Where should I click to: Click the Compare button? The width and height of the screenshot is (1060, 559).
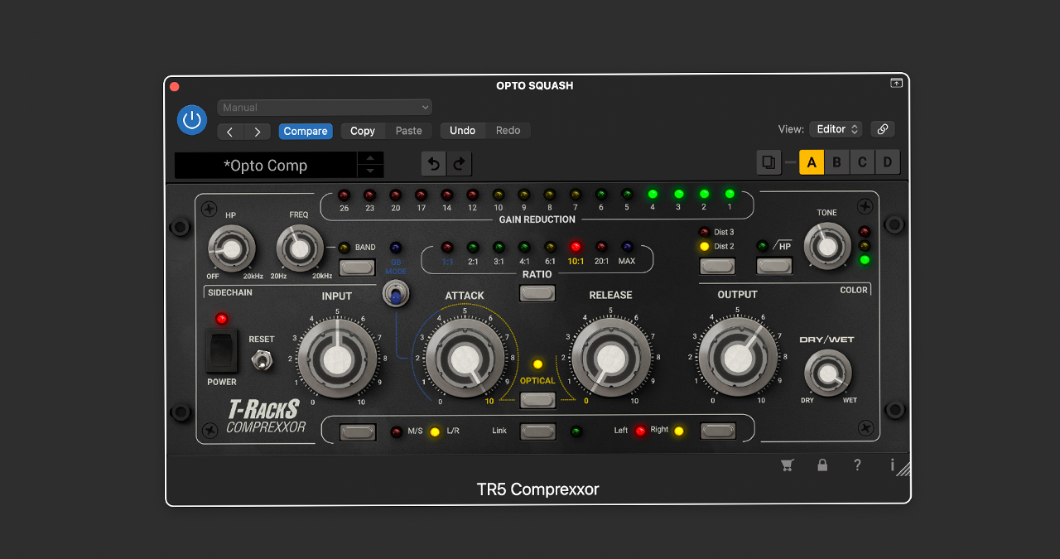click(306, 131)
